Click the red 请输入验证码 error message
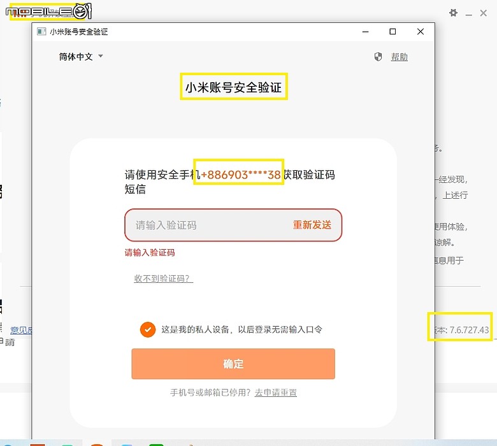 click(x=149, y=253)
